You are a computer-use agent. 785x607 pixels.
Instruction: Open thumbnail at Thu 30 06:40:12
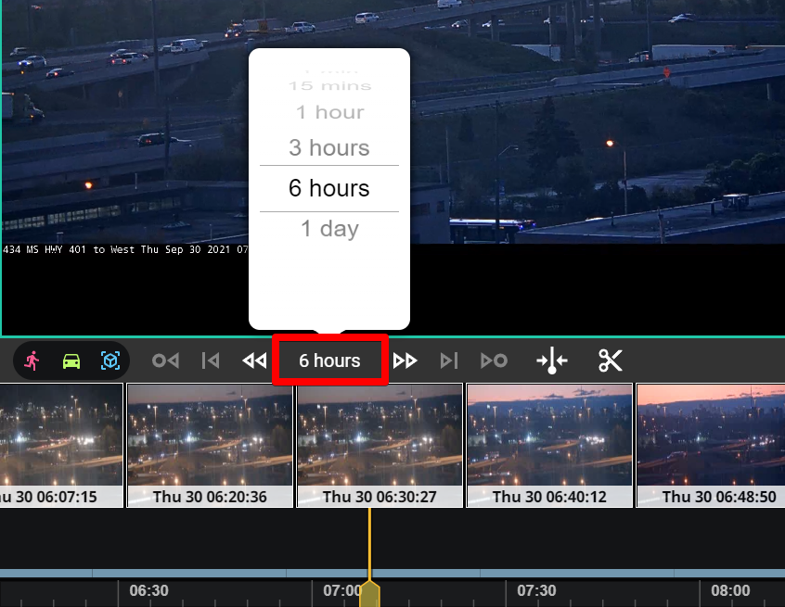(549, 445)
